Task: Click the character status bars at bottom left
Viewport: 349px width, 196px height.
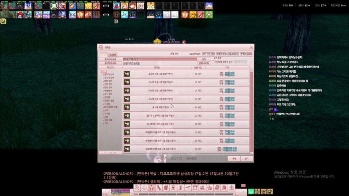Action: [x=120, y=192]
